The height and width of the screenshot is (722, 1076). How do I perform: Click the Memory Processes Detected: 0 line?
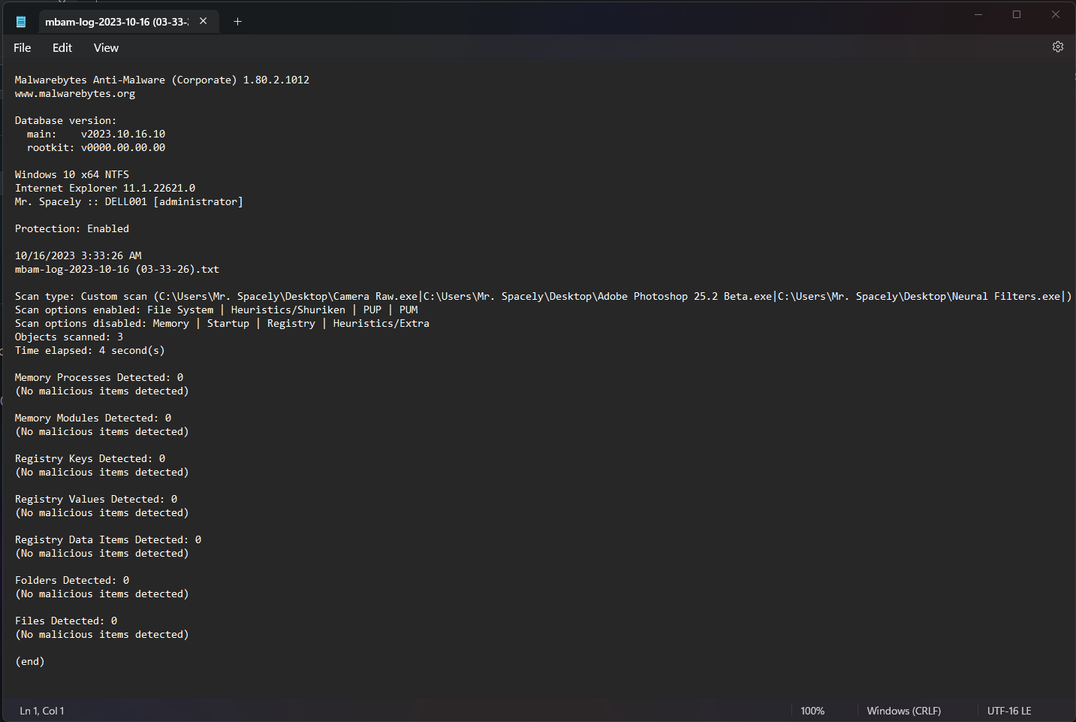(x=99, y=377)
